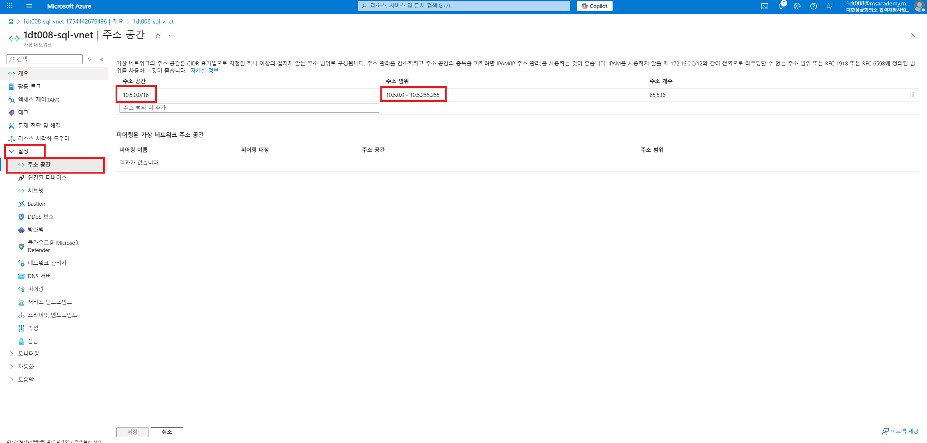Go to Bastion settings page
The width and height of the screenshot is (927, 443).
[x=36, y=204]
